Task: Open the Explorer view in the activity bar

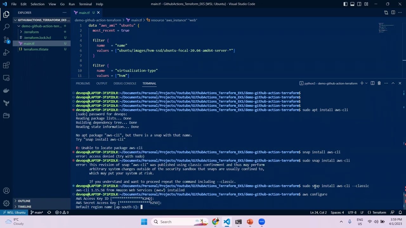Action: pos(6,14)
